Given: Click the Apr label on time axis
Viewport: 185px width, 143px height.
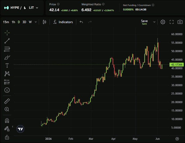Looking at the screenshot, I should tap(113, 139).
